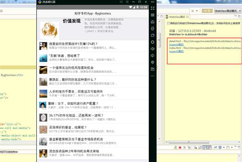
Task: Open article "天鹅"来袭，想哈煞了
Action: coord(92,58)
